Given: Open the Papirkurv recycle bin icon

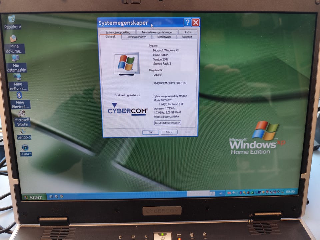Looking at the screenshot, I should tap(12, 22).
